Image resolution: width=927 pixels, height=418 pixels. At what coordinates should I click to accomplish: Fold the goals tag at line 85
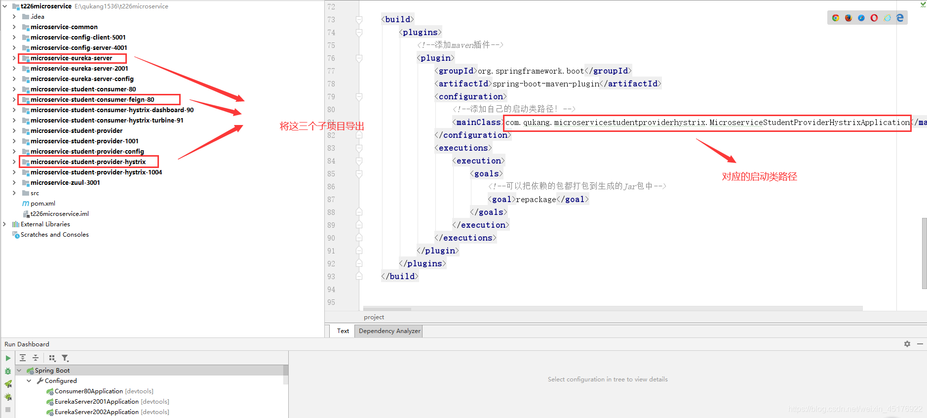[x=359, y=174]
